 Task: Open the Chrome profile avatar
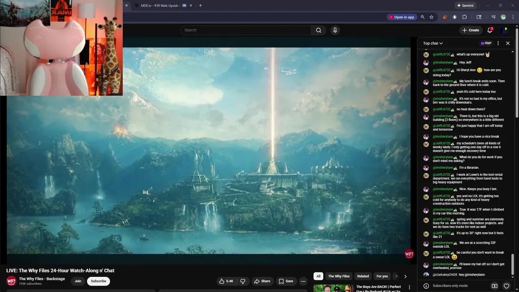(503, 17)
